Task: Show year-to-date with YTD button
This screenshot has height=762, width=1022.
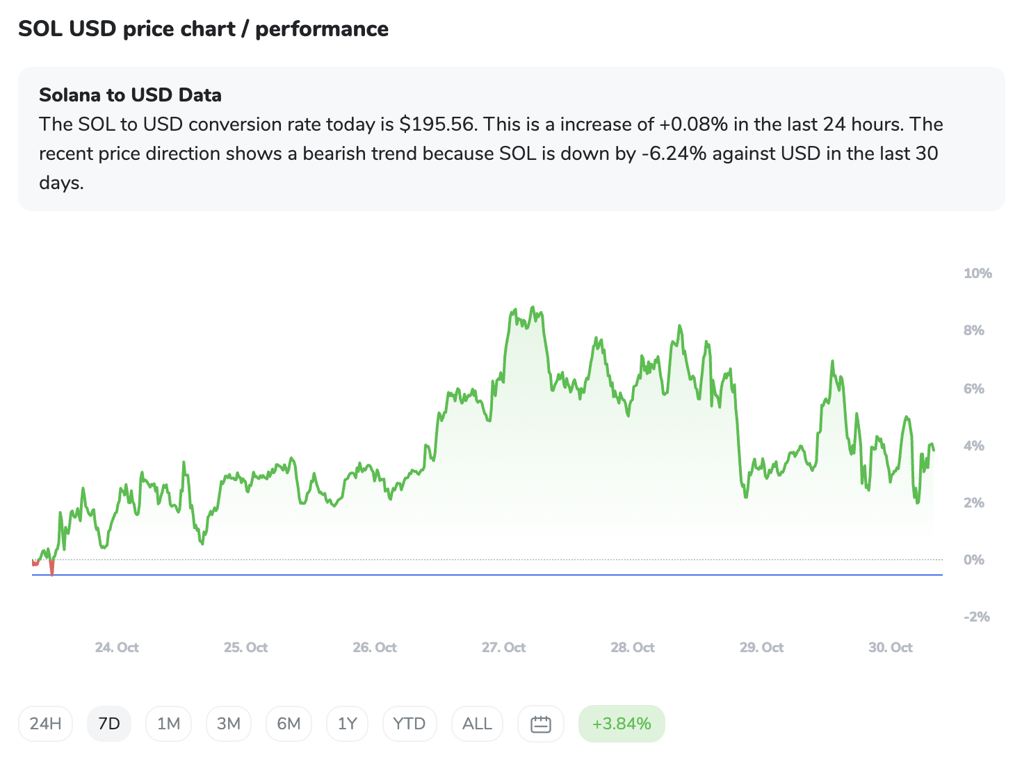Action: (409, 724)
